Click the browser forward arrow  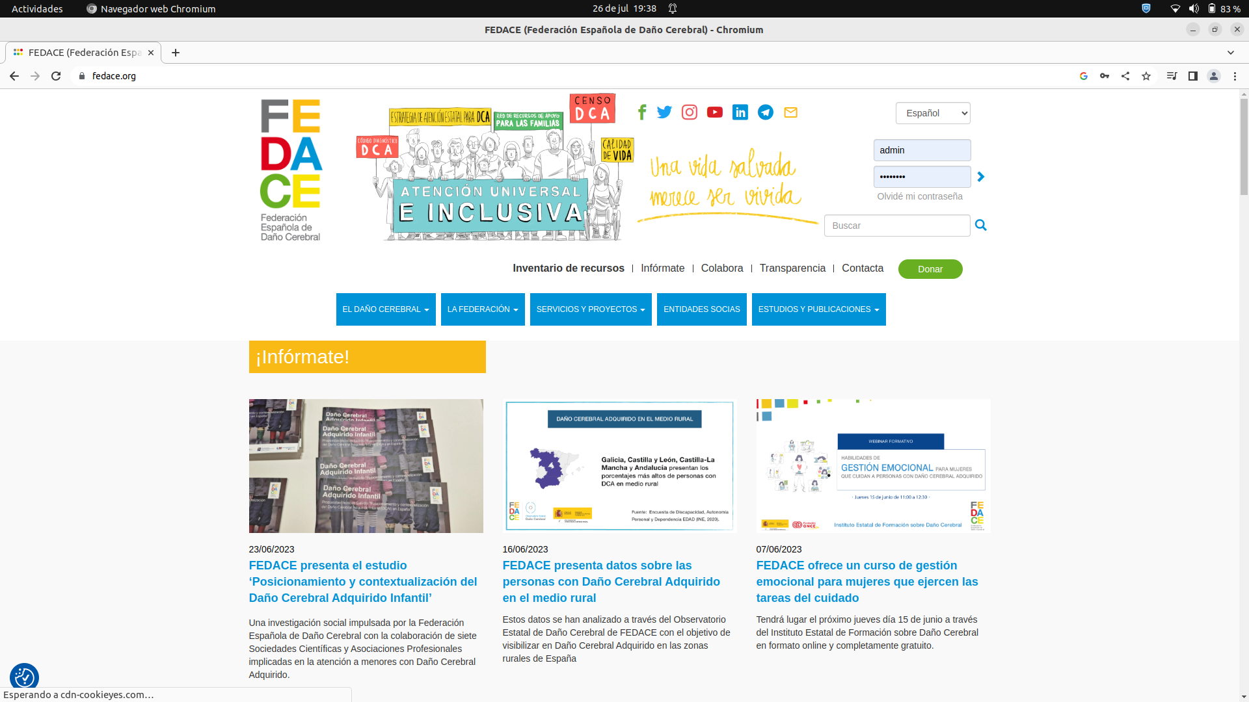pyautogui.click(x=35, y=76)
